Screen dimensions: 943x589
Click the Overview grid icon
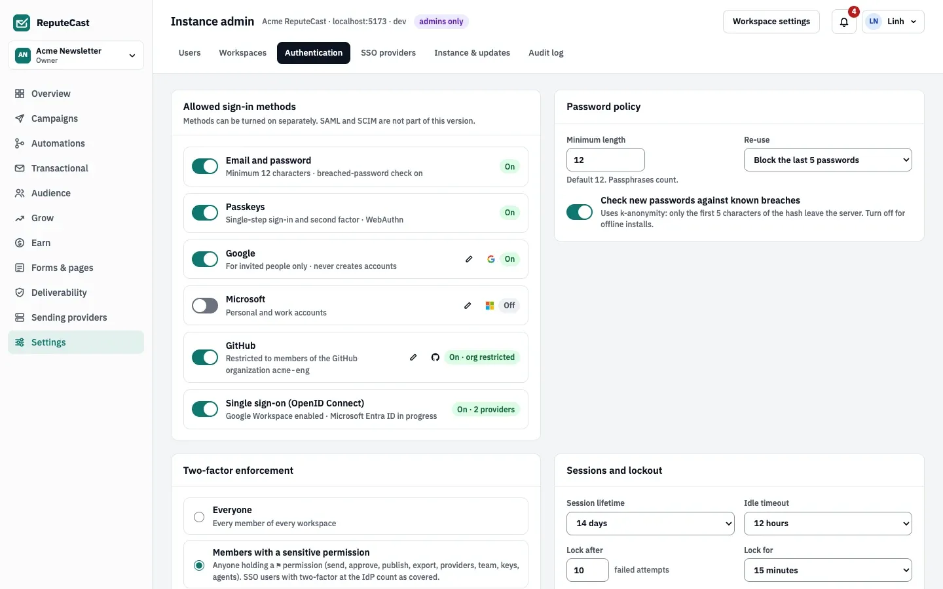20,94
